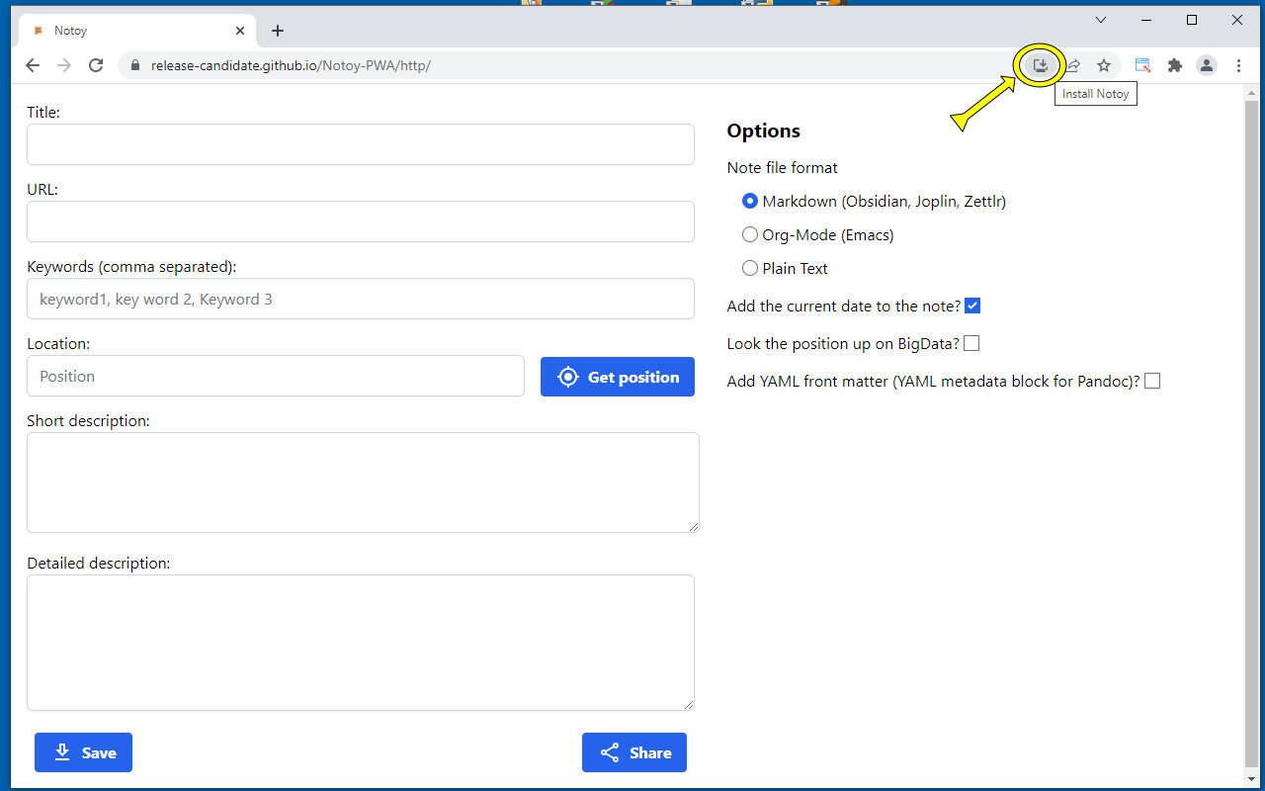Click the Detailed description text area
The image size is (1265, 791).
click(361, 643)
